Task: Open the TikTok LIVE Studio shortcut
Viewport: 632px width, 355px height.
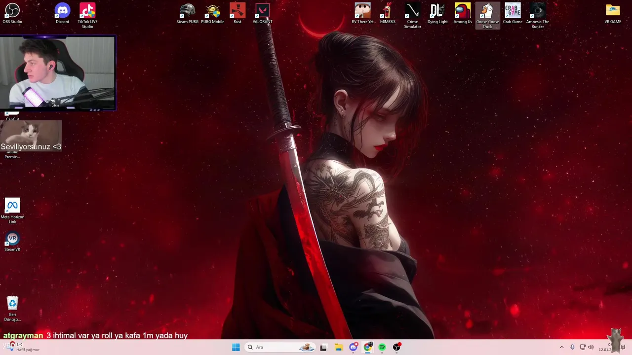Action: pos(87,16)
